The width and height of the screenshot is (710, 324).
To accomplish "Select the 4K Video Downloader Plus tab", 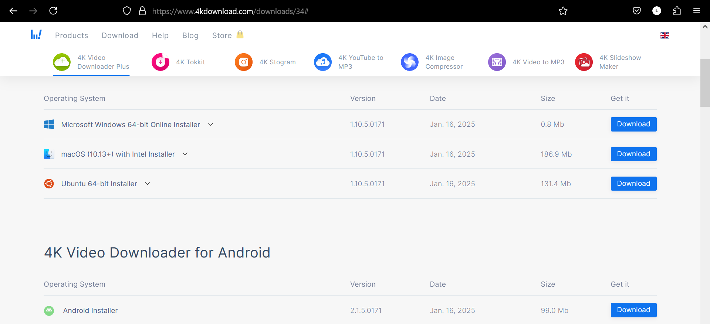I will point(91,62).
